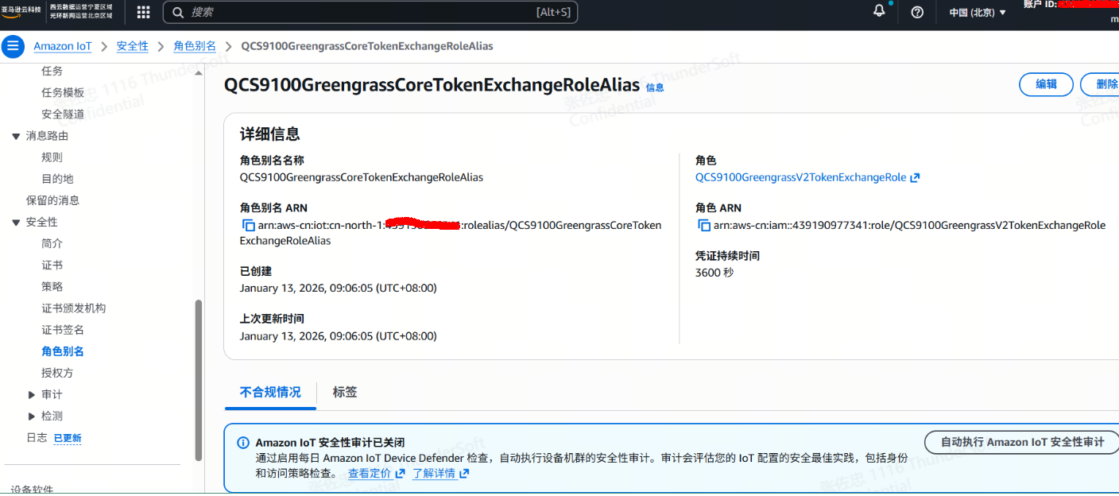Go to 角色别名 breadcrumb link

(195, 46)
